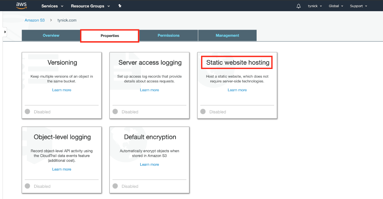Image resolution: width=383 pixels, height=199 pixels.
Task: Switch to the Permissions tab
Action: (x=169, y=35)
